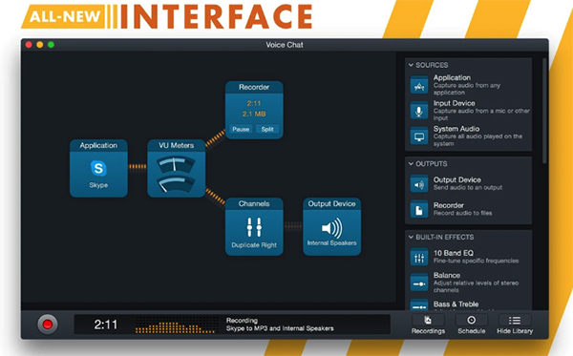Pause the recording in Recorder block
The width and height of the screenshot is (573, 356).
point(241,129)
